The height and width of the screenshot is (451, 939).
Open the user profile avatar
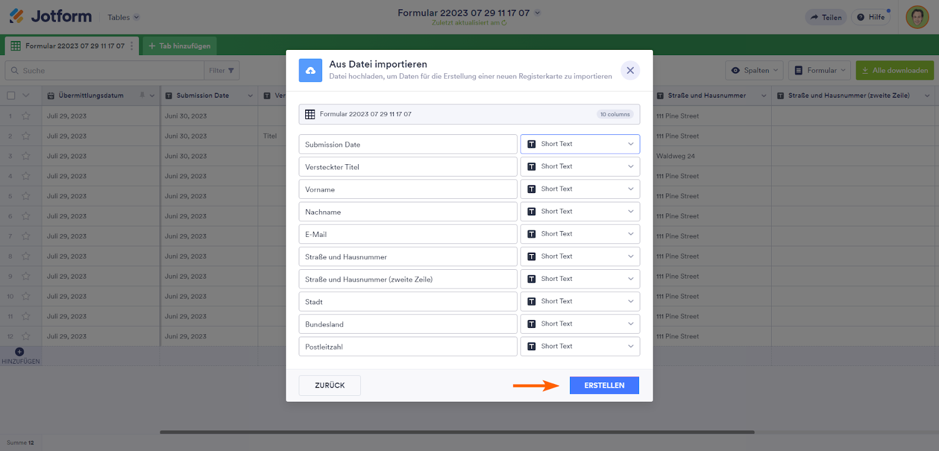pos(917,17)
